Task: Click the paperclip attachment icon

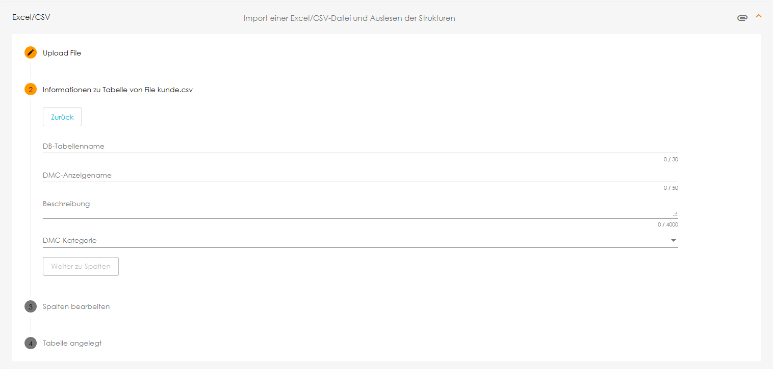Action: pos(742,18)
